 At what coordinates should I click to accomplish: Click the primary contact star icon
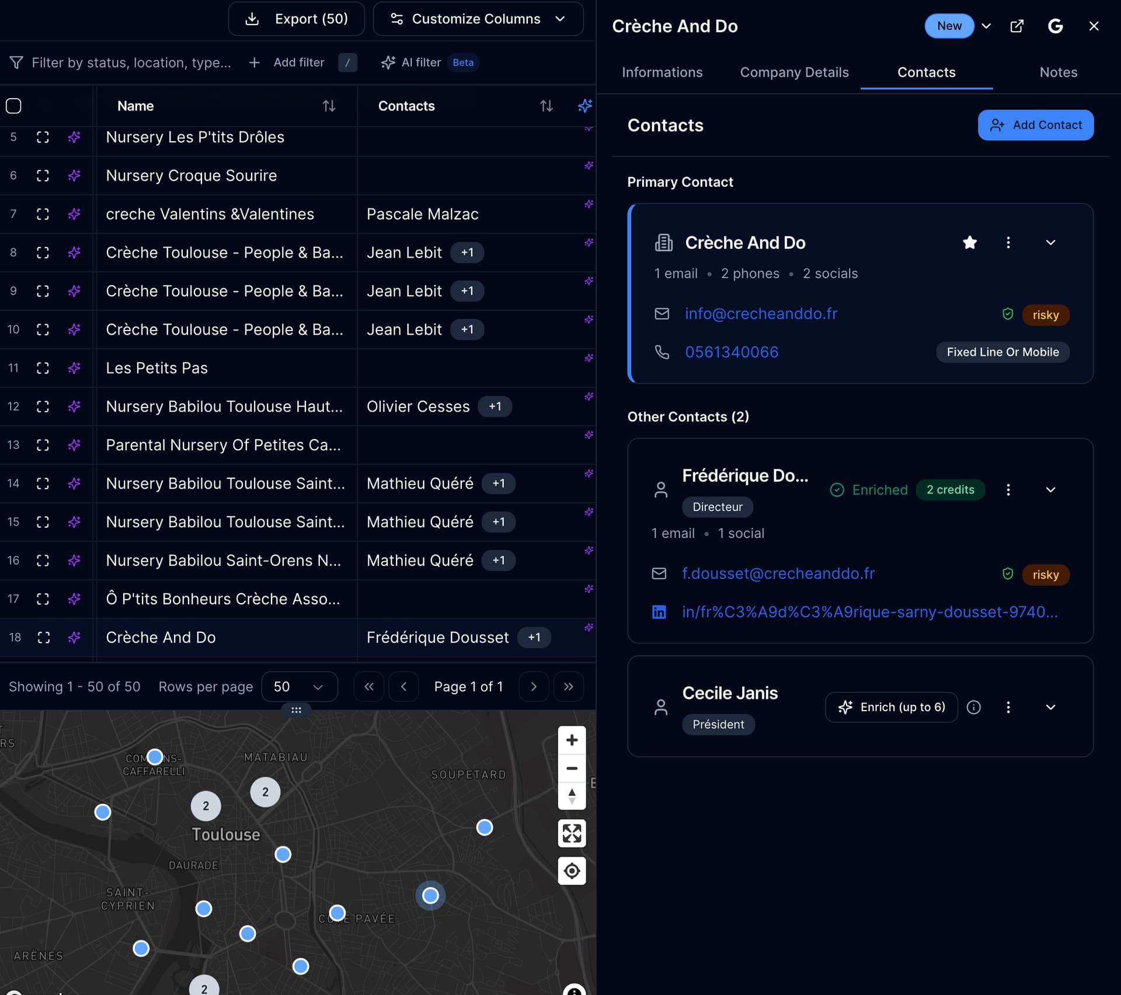(969, 242)
